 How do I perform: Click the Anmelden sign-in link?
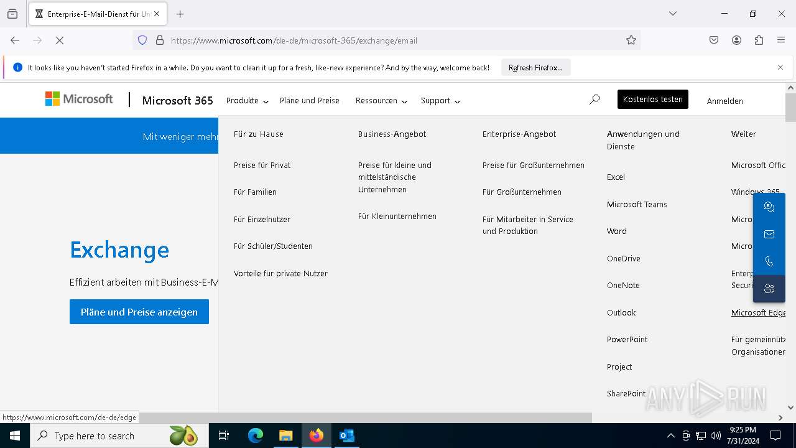pos(725,101)
